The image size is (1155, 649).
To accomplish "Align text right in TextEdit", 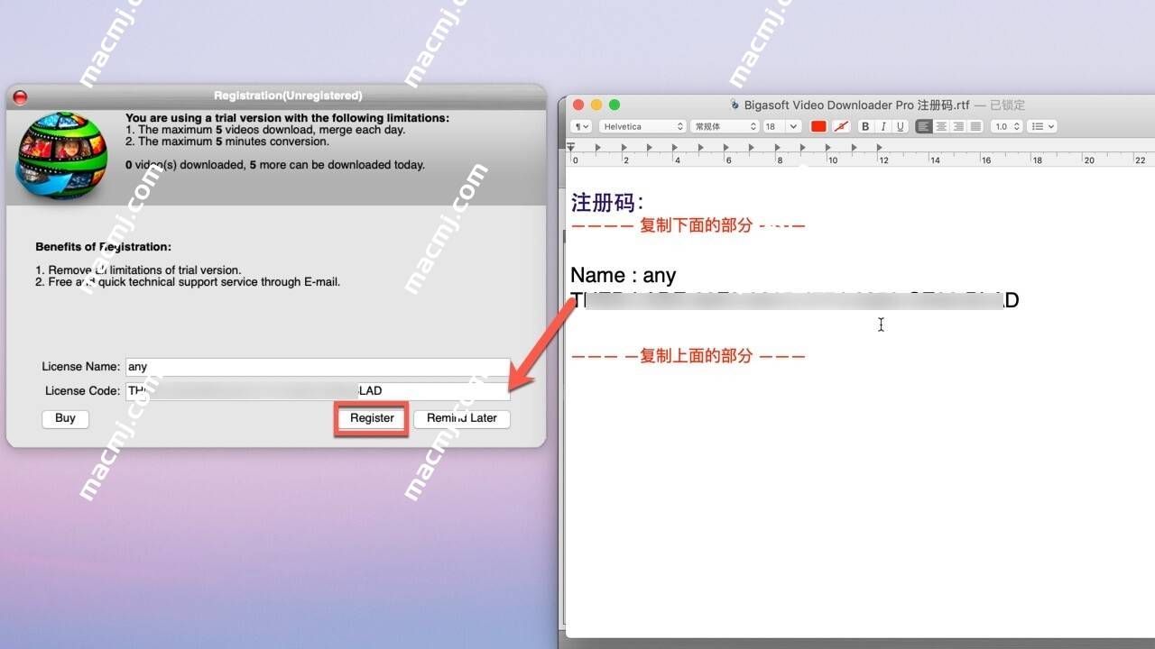I will 958,126.
